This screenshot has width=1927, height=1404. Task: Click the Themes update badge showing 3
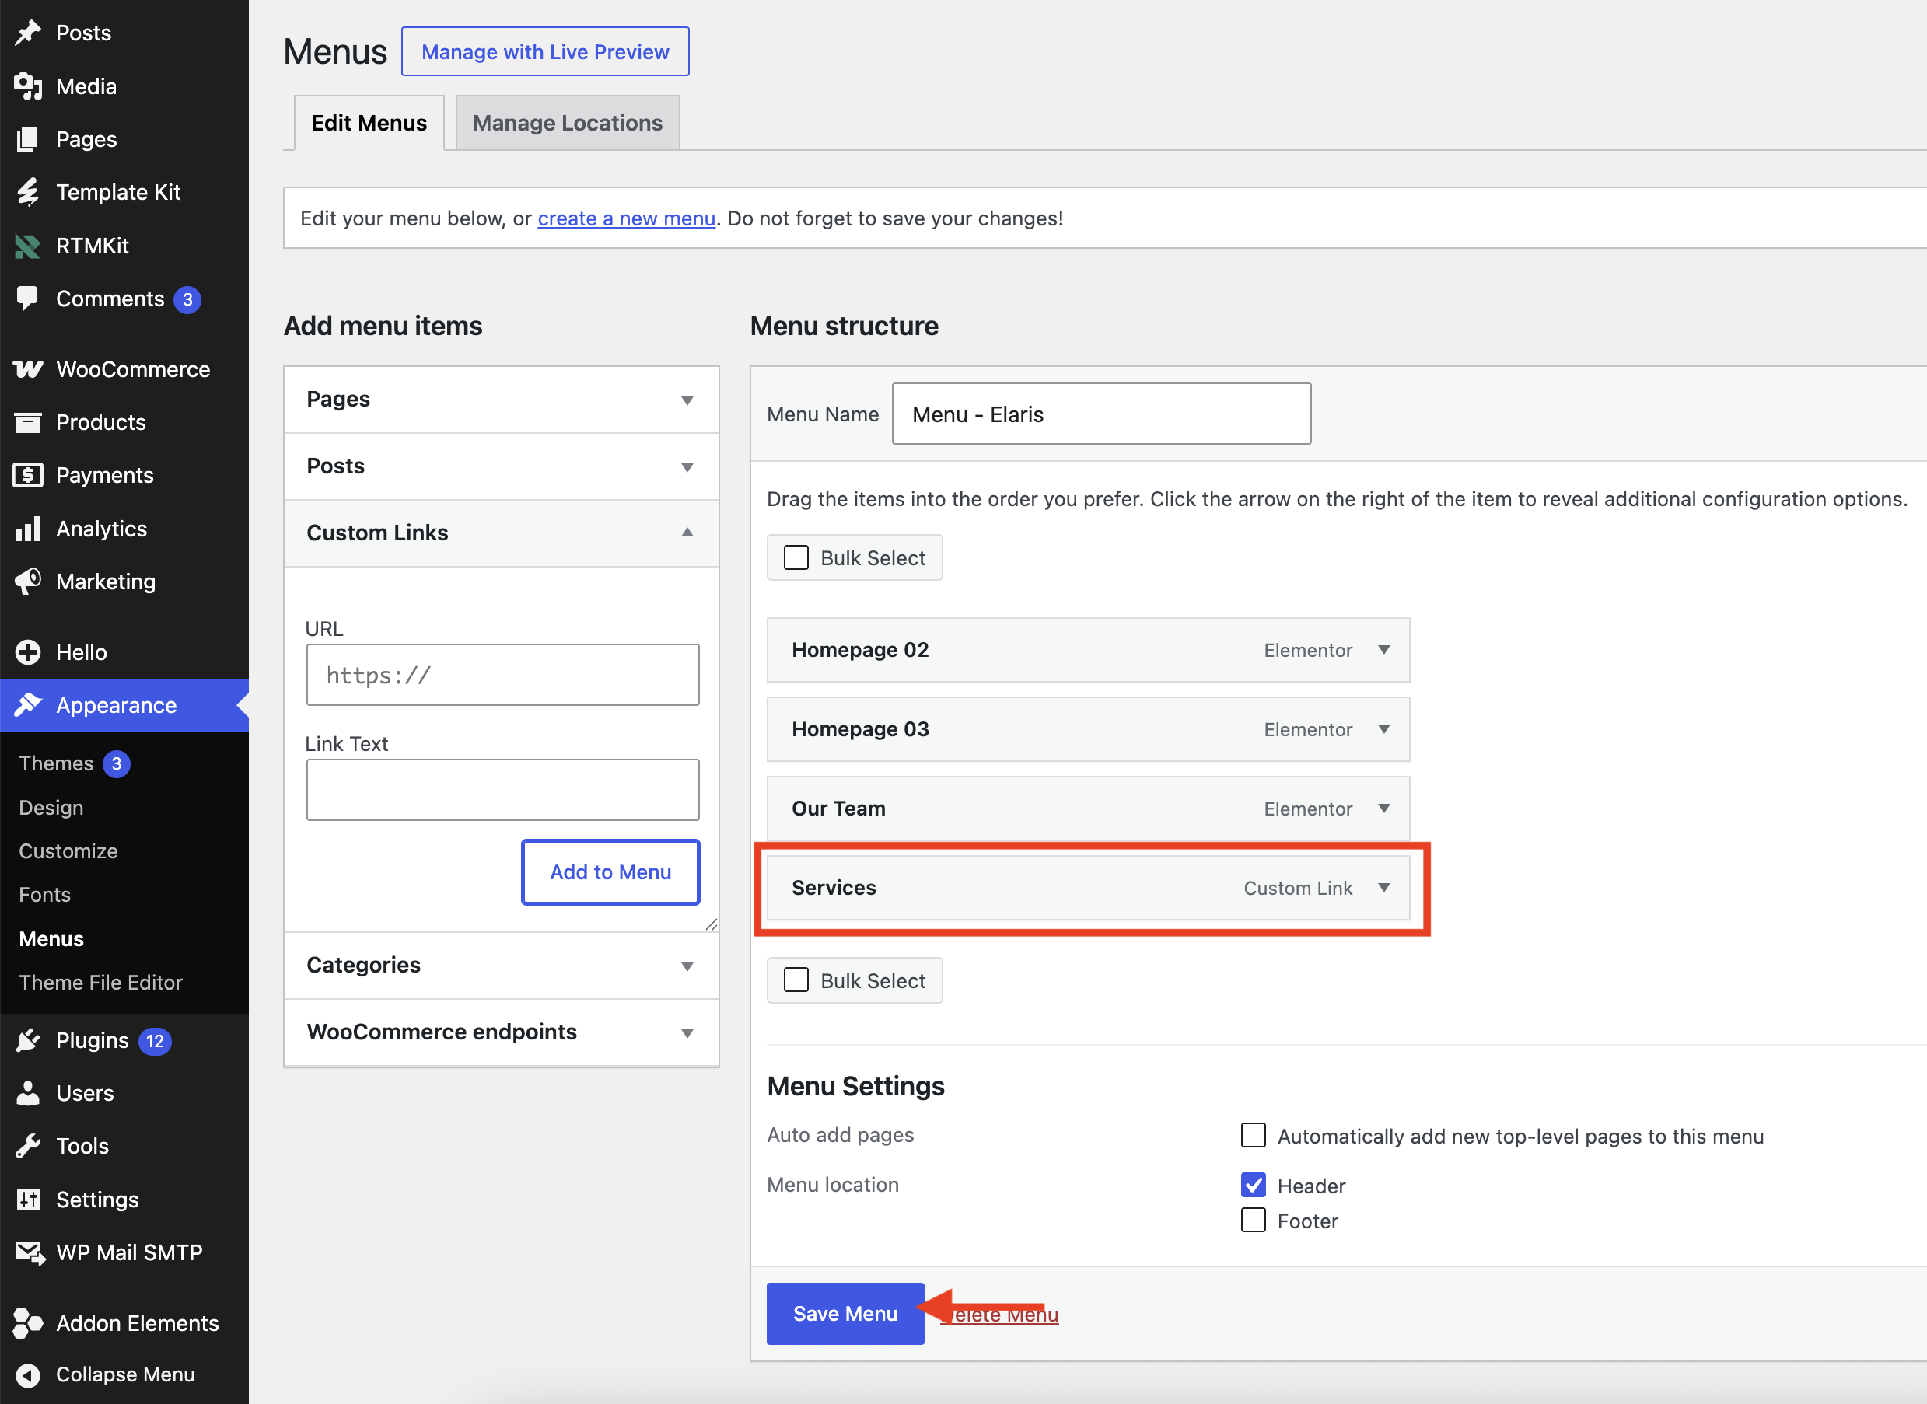coord(117,764)
